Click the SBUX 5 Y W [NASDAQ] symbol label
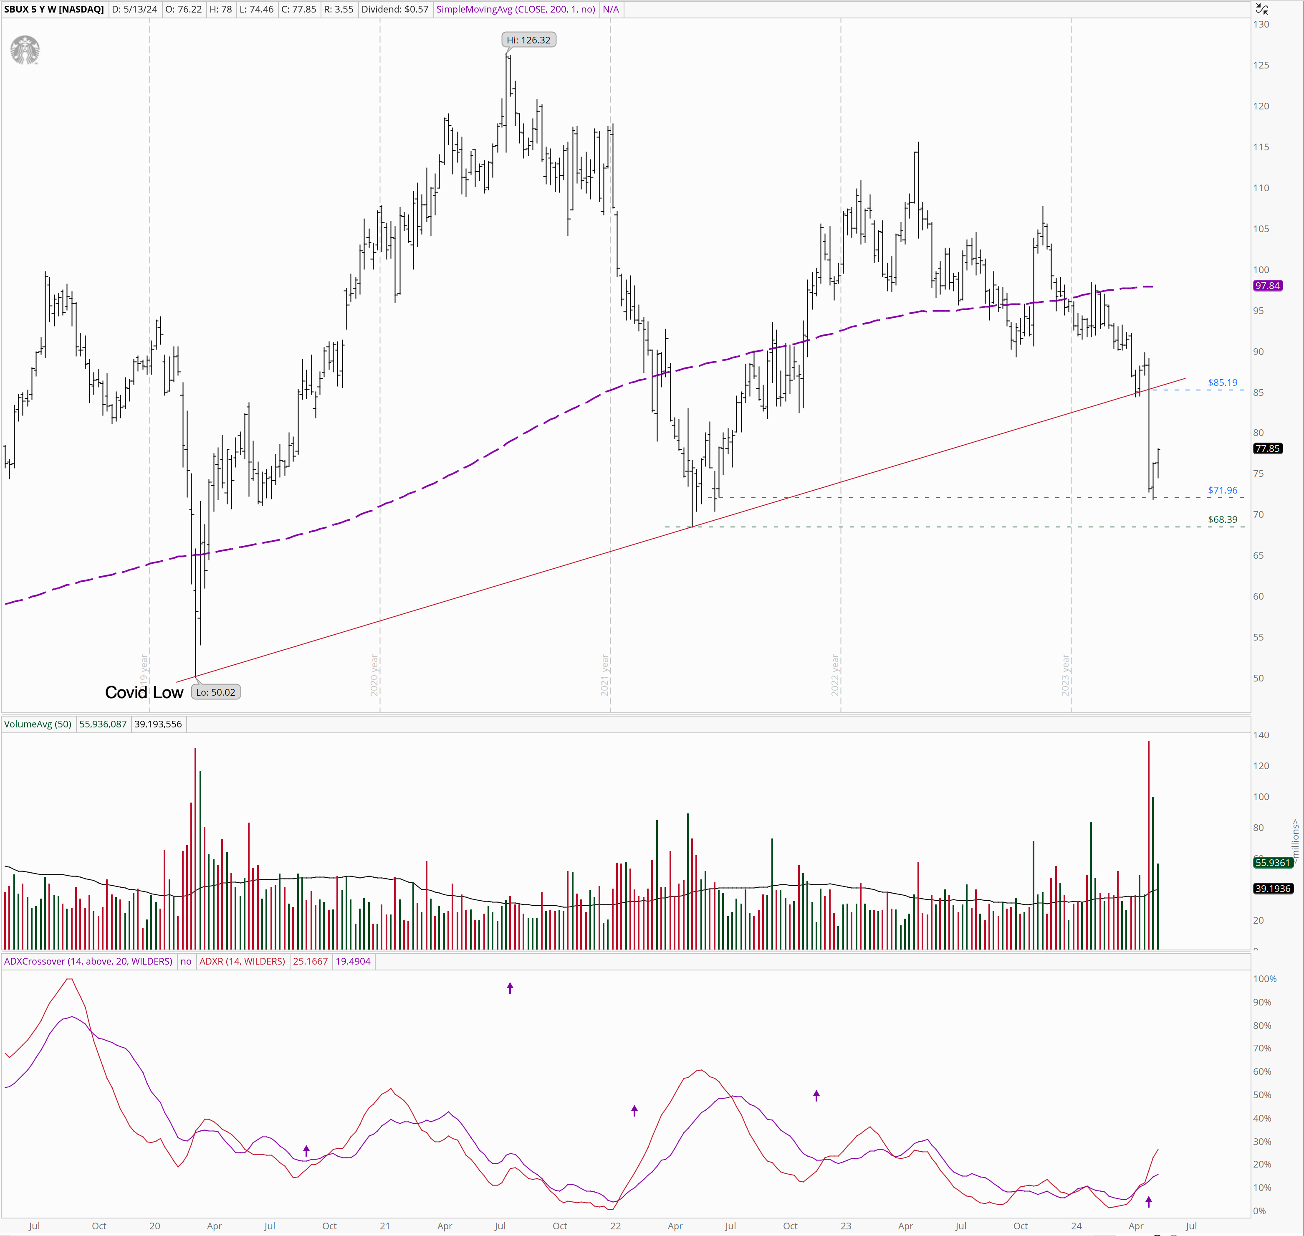Viewport: 1304px width, 1236px height. [x=54, y=9]
